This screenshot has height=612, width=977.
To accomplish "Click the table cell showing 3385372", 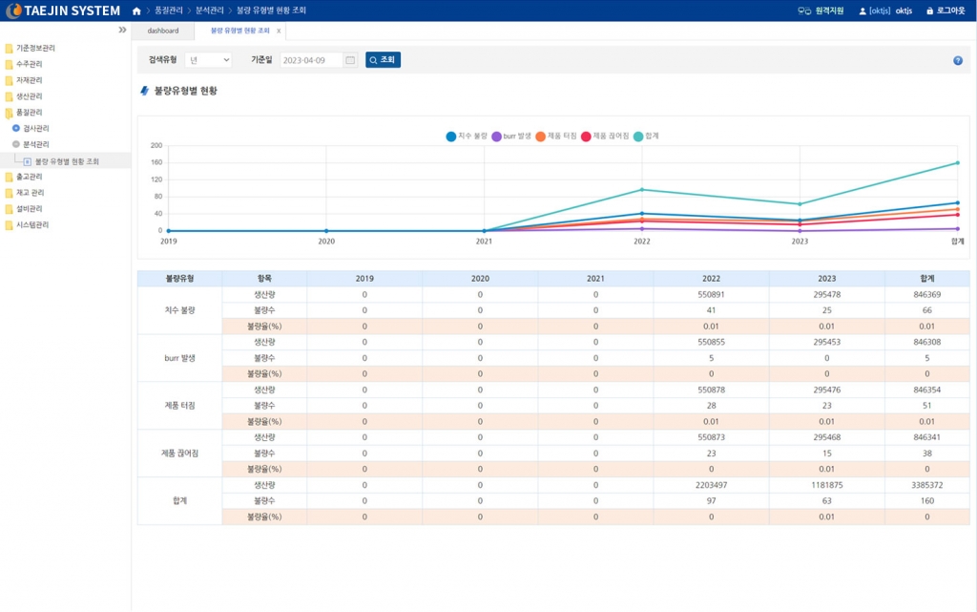I will click(927, 485).
